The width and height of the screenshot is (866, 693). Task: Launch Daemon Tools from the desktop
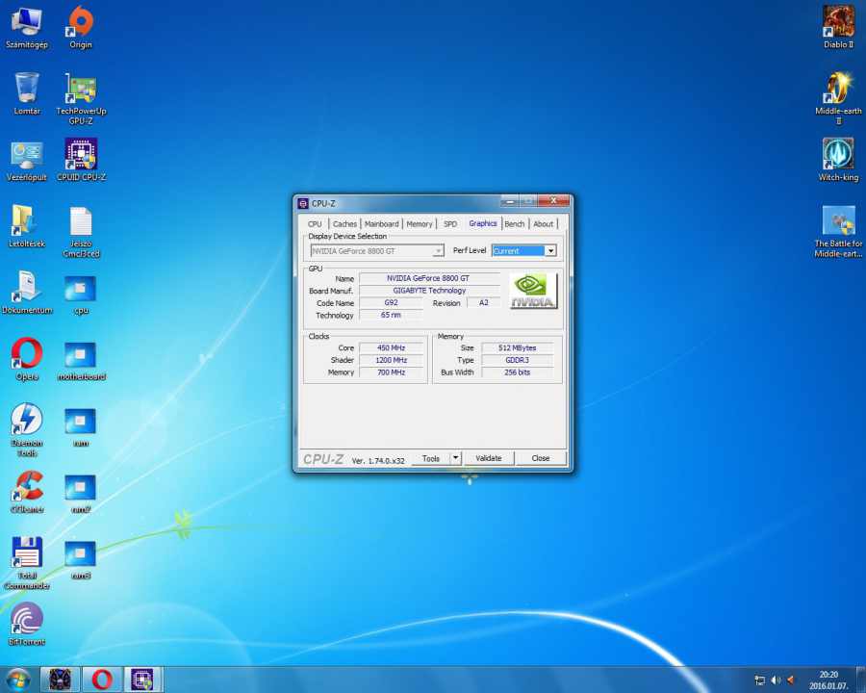[27, 430]
